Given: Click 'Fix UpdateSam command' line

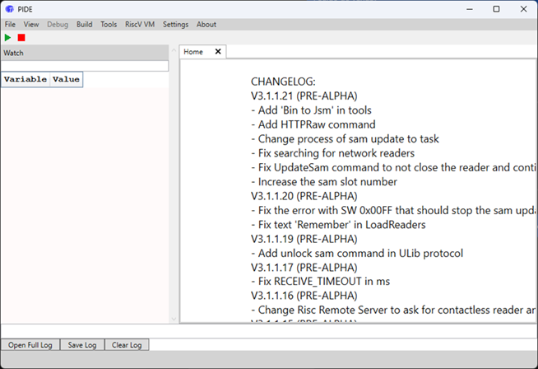Looking at the screenshot, I should tap(393, 168).
